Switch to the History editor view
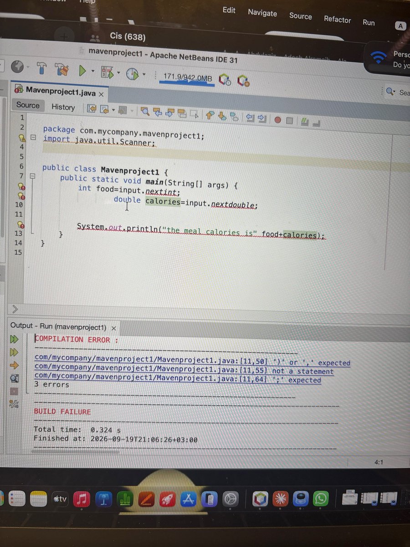Image resolution: width=410 pixels, height=547 pixels. coord(63,107)
